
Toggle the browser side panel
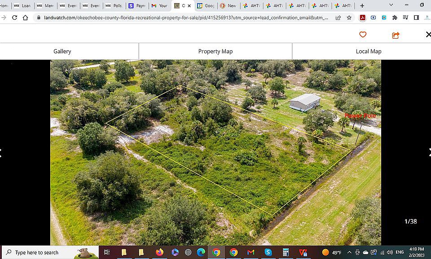[417, 18]
